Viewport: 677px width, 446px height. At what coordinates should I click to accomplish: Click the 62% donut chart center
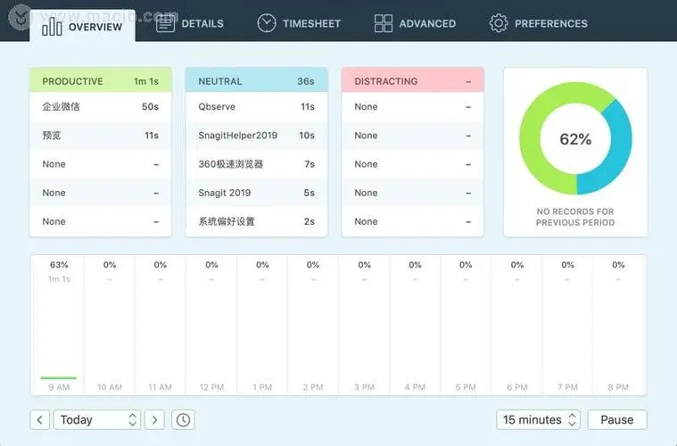575,139
